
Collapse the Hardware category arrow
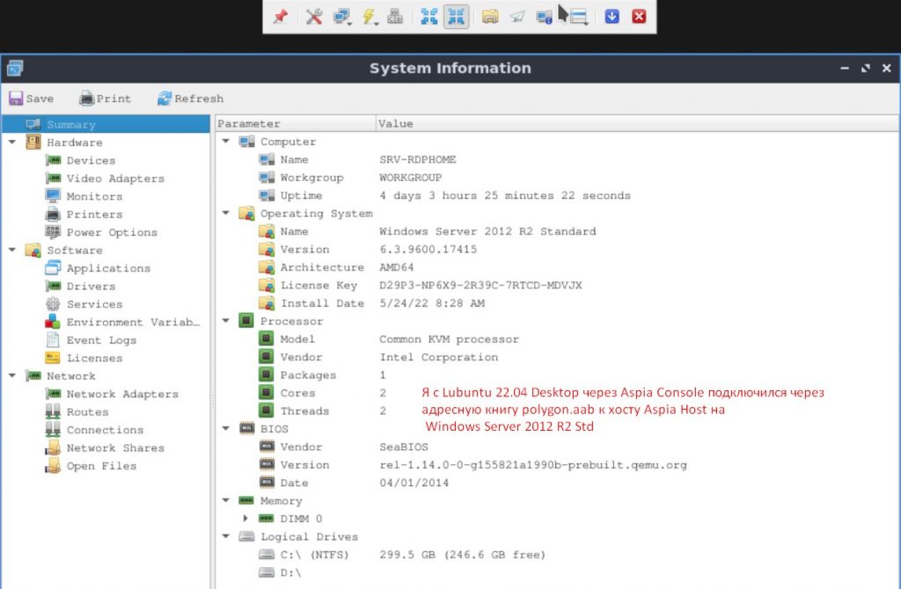point(12,142)
